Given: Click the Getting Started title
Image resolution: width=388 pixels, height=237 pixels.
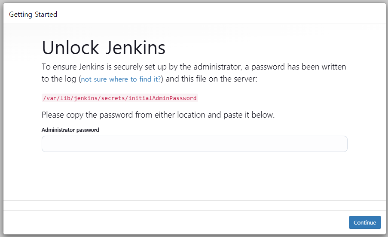Looking at the screenshot, I should tap(33, 15).
